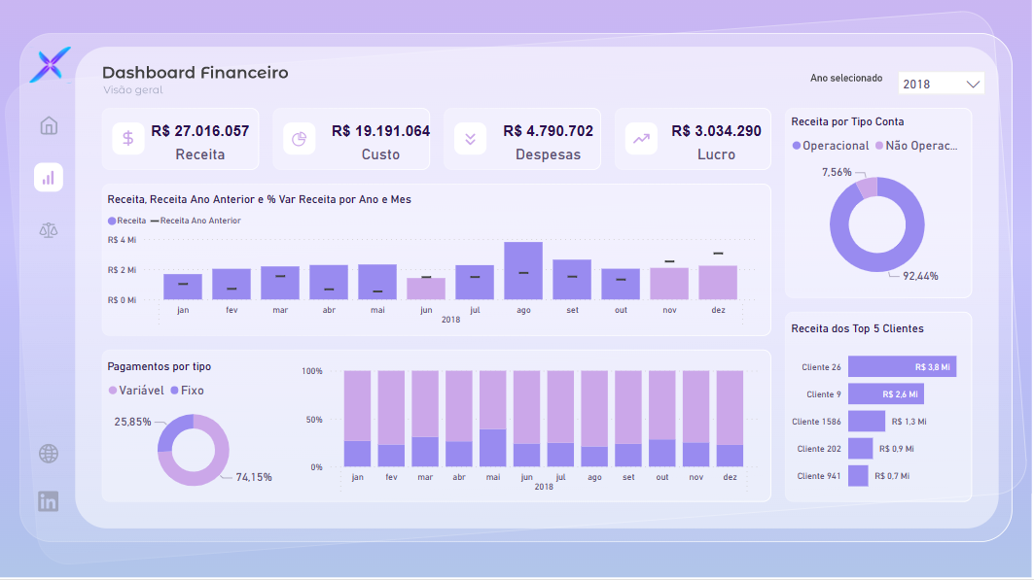Click the home icon in sidebar

pyautogui.click(x=49, y=125)
